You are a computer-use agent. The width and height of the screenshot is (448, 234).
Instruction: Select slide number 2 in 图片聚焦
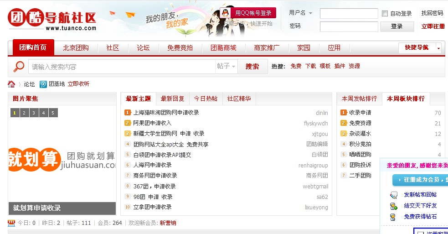[x=24, y=113]
